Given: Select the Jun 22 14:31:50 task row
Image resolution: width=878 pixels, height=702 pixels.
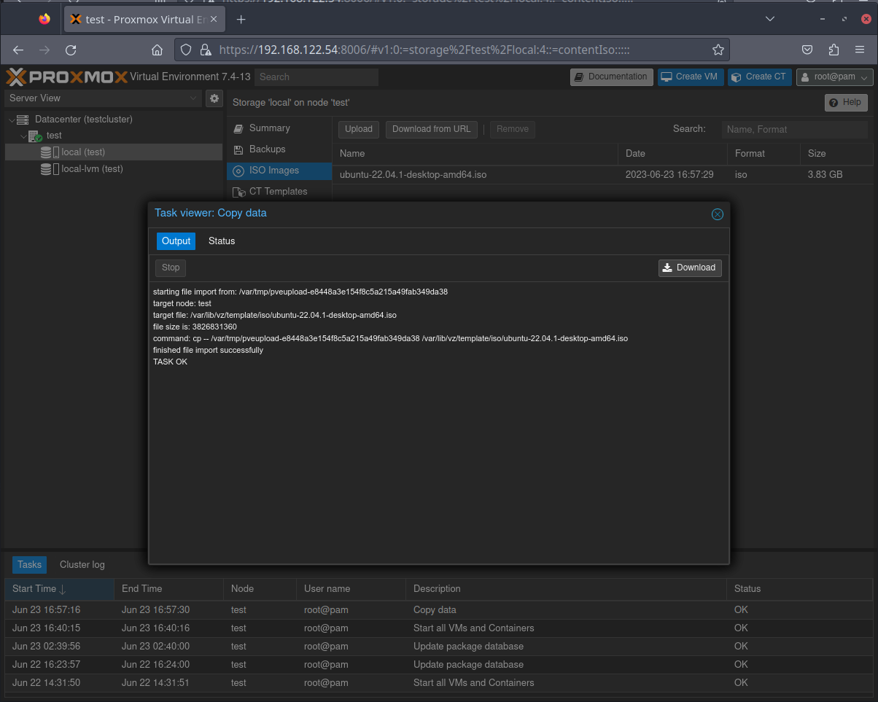Looking at the screenshot, I should [x=438, y=682].
